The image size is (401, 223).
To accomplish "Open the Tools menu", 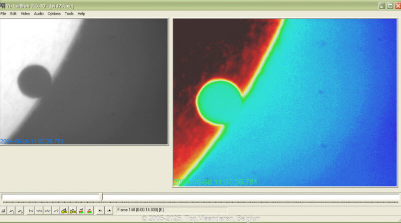I will click(x=69, y=14).
